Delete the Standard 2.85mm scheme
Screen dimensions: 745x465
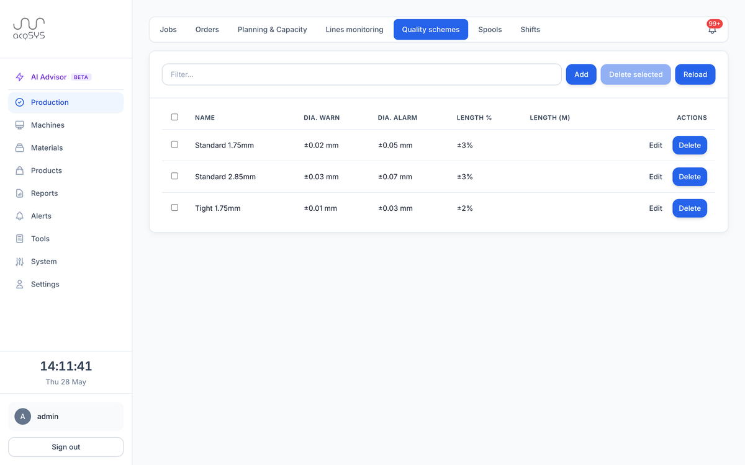click(x=690, y=177)
